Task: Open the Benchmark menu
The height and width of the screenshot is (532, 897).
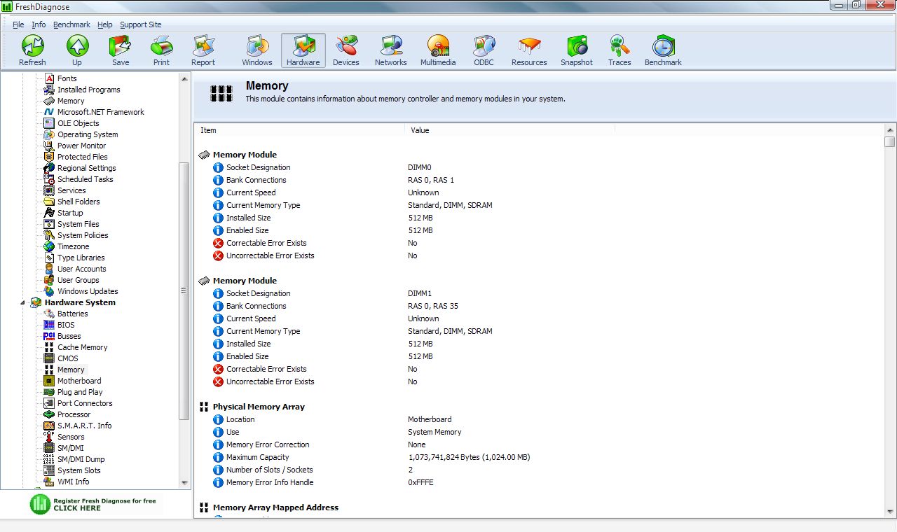Action: tap(71, 24)
